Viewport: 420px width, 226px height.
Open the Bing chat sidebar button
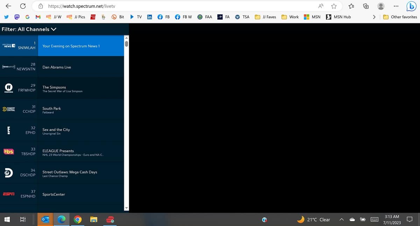(411, 6)
